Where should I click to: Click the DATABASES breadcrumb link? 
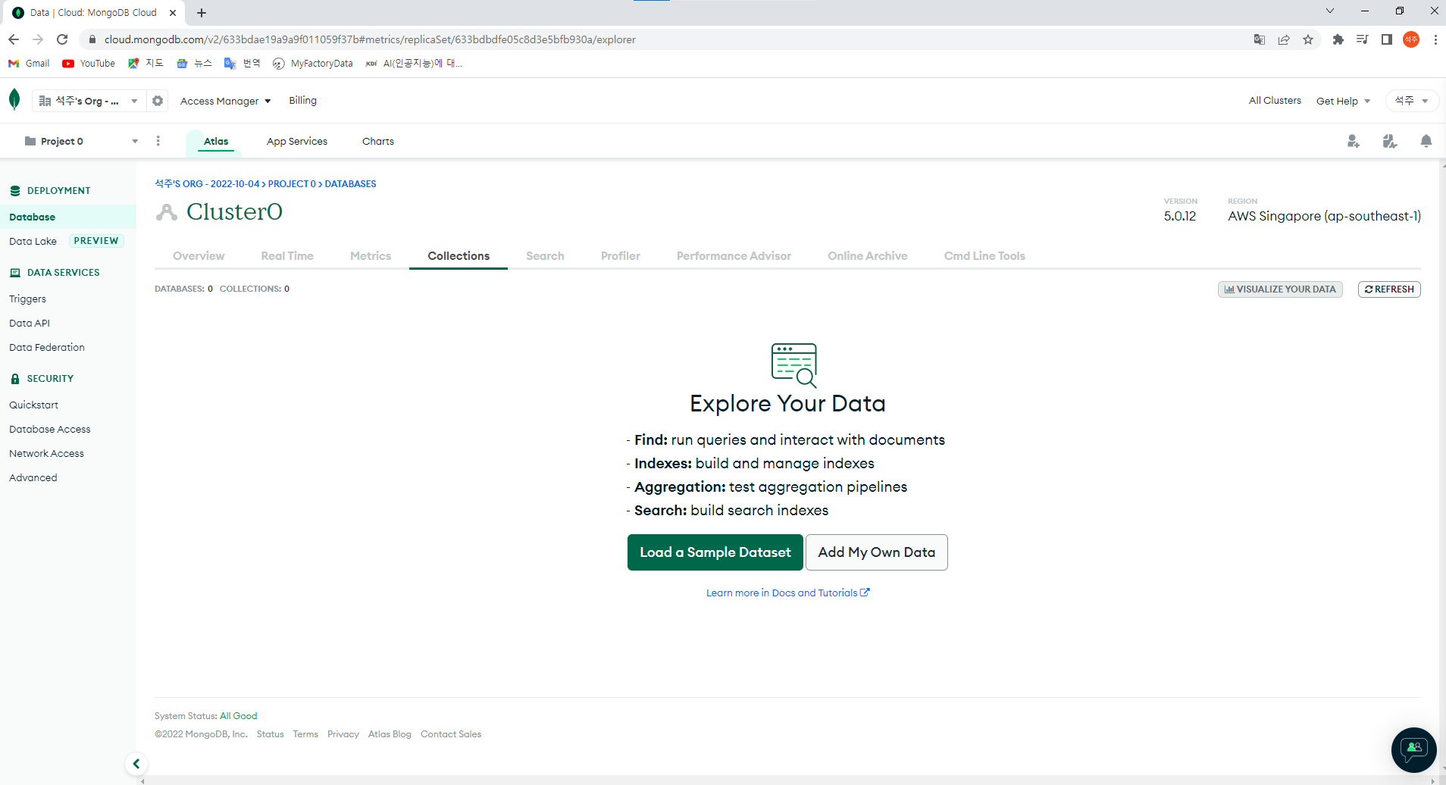click(350, 184)
